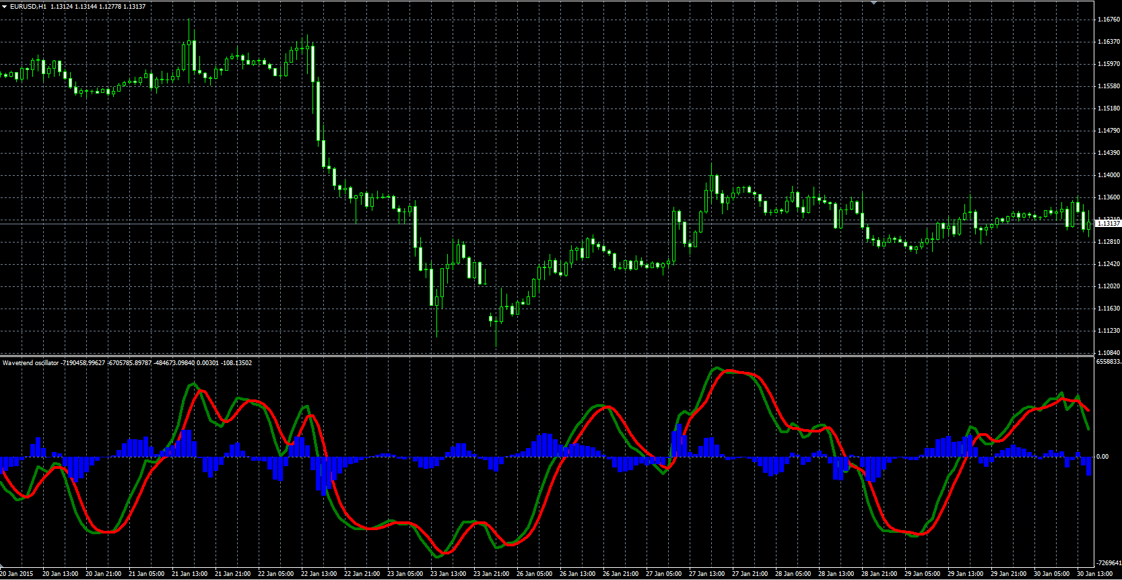Screen dimensions: 1122x580
Task: Click price level 1.12810 on the axis
Action: tap(1109, 242)
